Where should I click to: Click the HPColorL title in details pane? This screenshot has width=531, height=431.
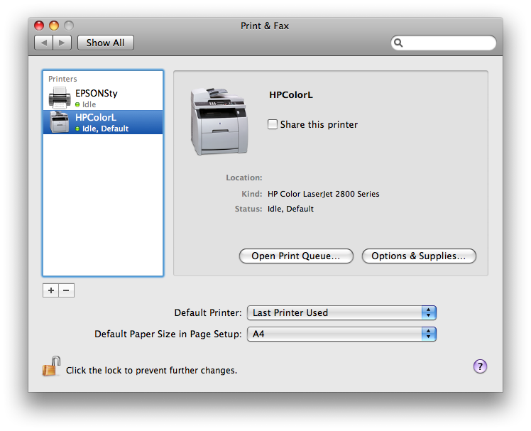(291, 95)
